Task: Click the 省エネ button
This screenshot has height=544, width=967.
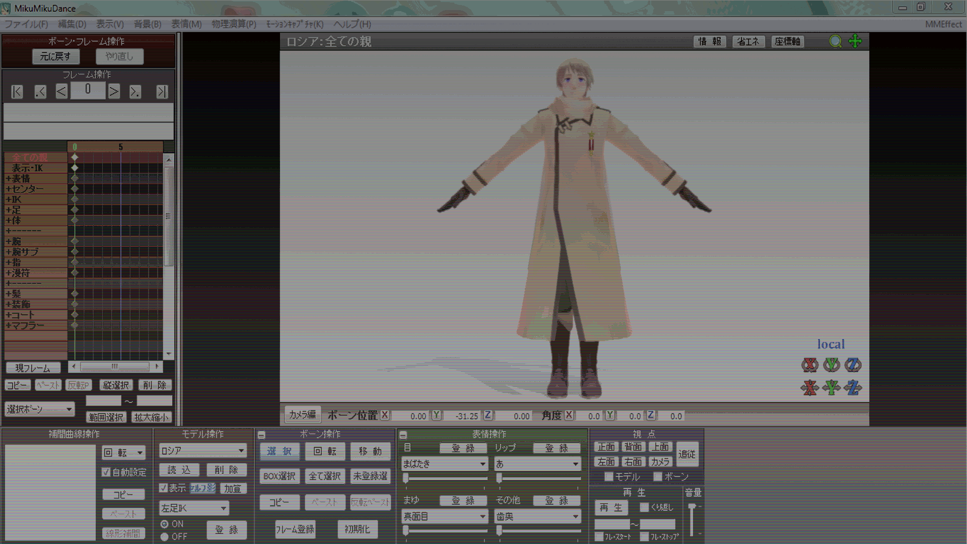Action: pos(748,41)
